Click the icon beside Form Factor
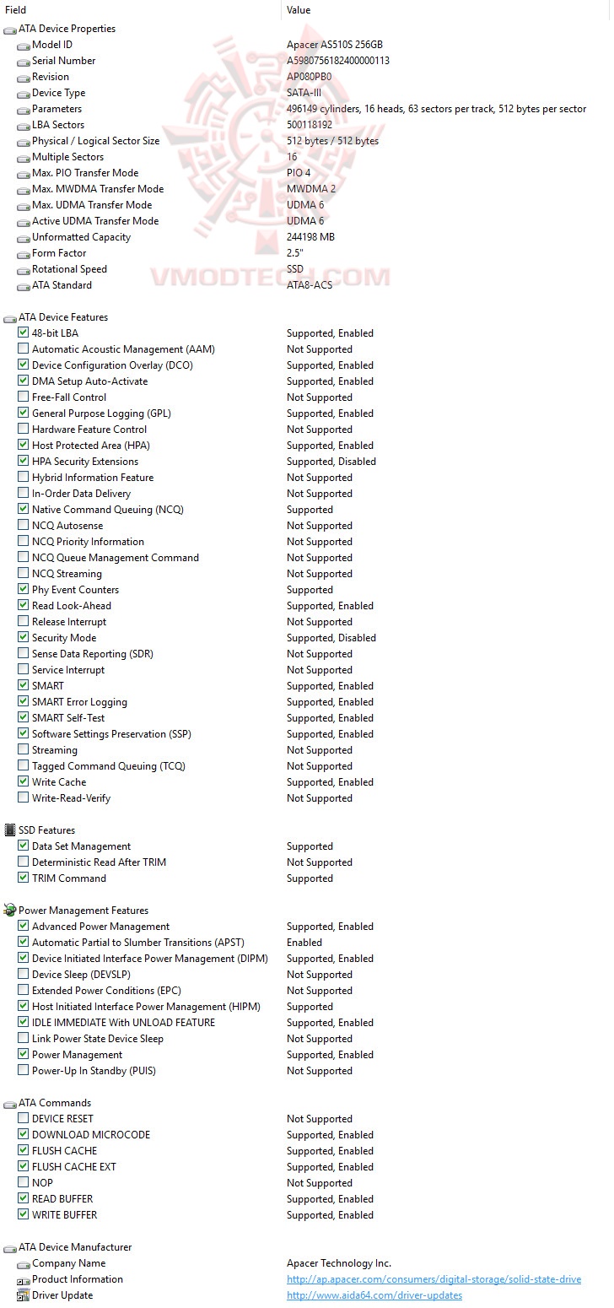 coord(24,253)
